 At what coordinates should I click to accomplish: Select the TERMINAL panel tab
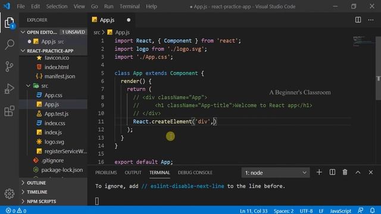(x=160, y=172)
